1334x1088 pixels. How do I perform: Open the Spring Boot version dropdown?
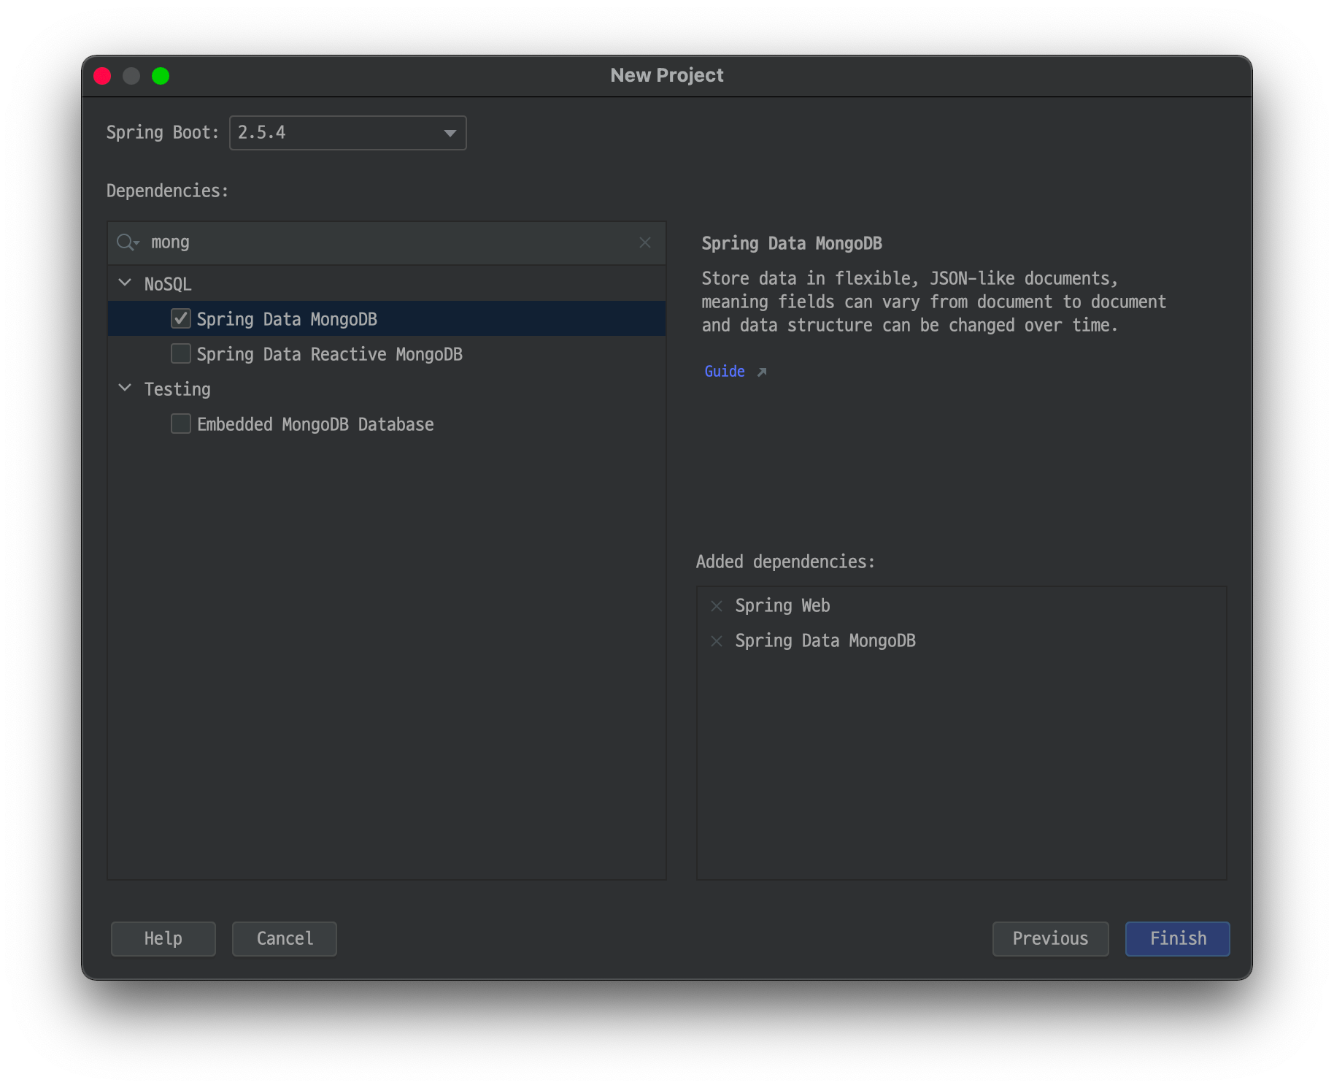click(x=348, y=133)
